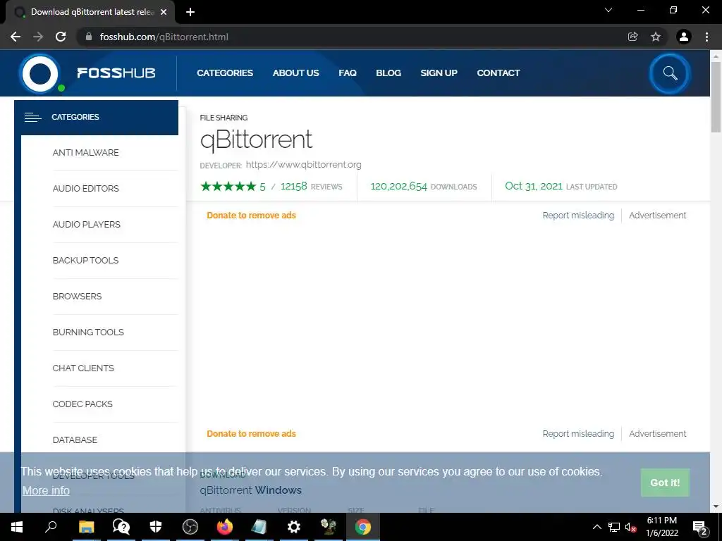The height and width of the screenshot is (541, 722).
Task: Select ANTI MALWARE category
Action: coord(85,153)
